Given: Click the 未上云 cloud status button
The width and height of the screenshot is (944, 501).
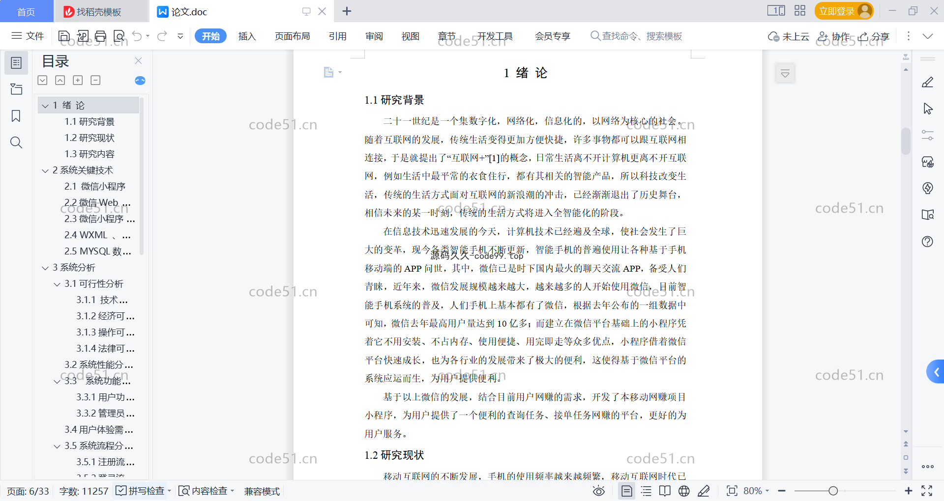Looking at the screenshot, I should [x=789, y=36].
